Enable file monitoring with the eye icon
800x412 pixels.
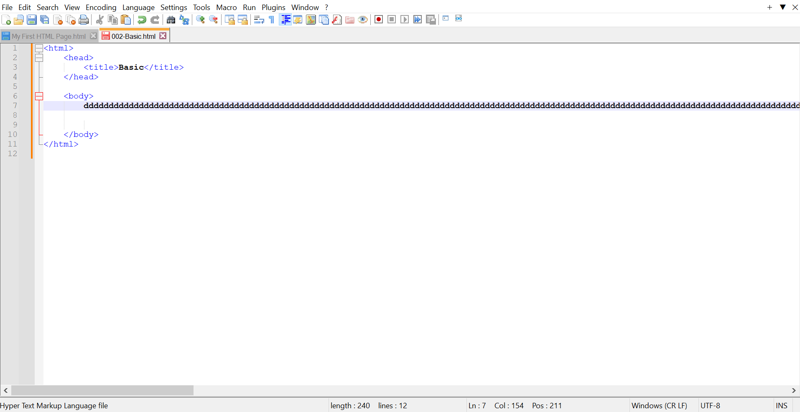363,19
